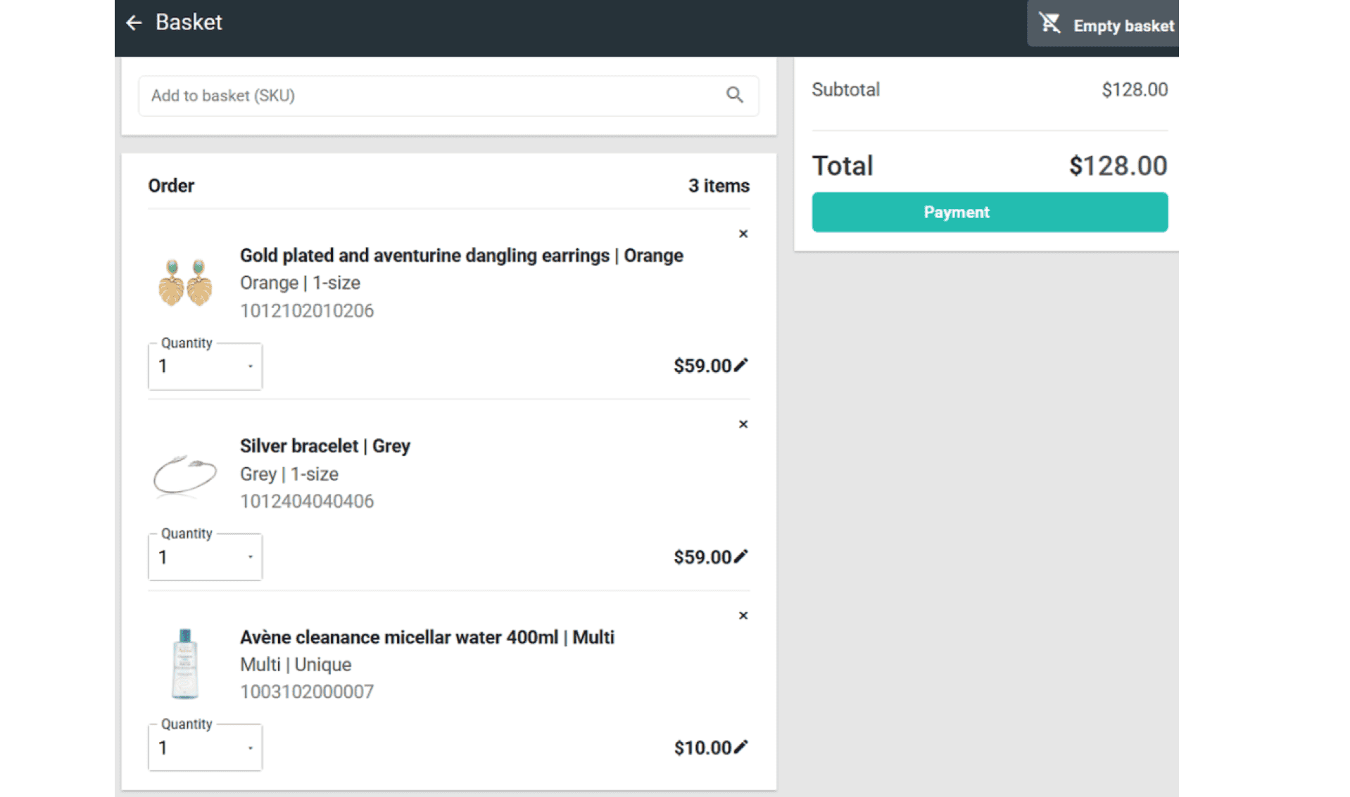Image resolution: width=1350 pixels, height=797 pixels.
Task: Remove Avène micellar water from basket
Action: click(x=743, y=616)
